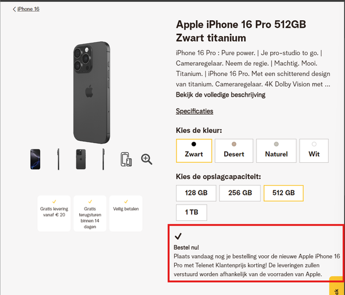Show front view thumbnail of iPhone

[x=36, y=159]
